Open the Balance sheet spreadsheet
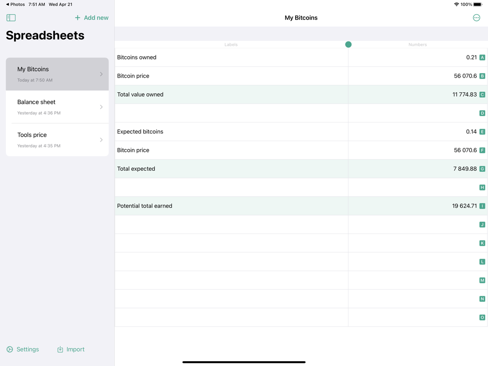This screenshot has height=366, width=488. pyautogui.click(x=57, y=107)
